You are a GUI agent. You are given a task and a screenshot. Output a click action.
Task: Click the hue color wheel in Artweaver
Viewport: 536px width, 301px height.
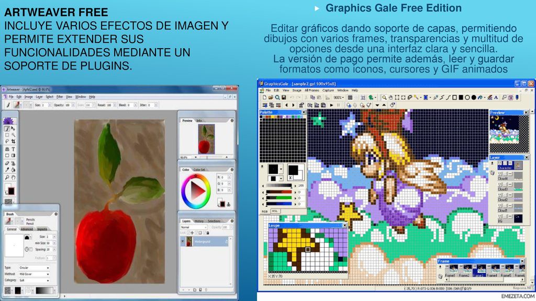tap(196, 191)
